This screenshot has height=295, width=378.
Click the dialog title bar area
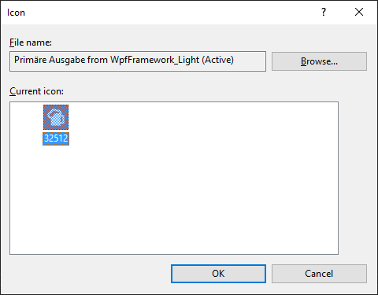click(168, 13)
